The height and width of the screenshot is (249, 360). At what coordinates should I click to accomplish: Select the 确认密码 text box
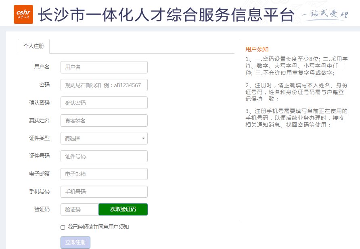[104, 103]
